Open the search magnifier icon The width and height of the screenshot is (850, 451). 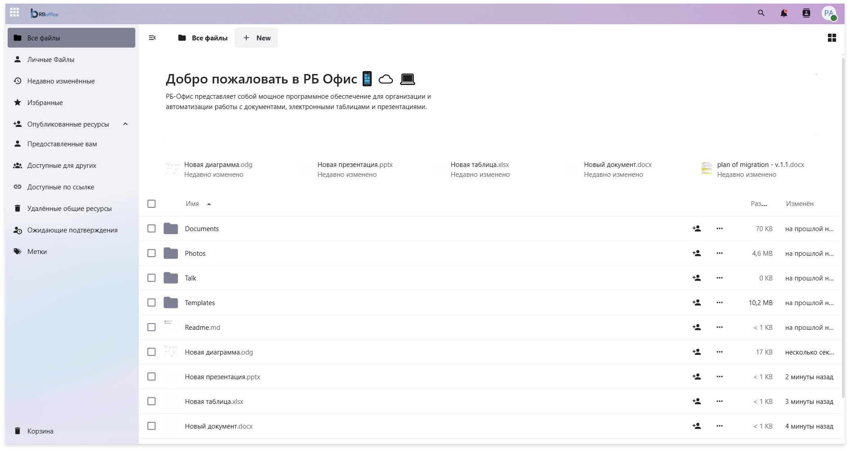pyautogui.click(x=761, y=13)
